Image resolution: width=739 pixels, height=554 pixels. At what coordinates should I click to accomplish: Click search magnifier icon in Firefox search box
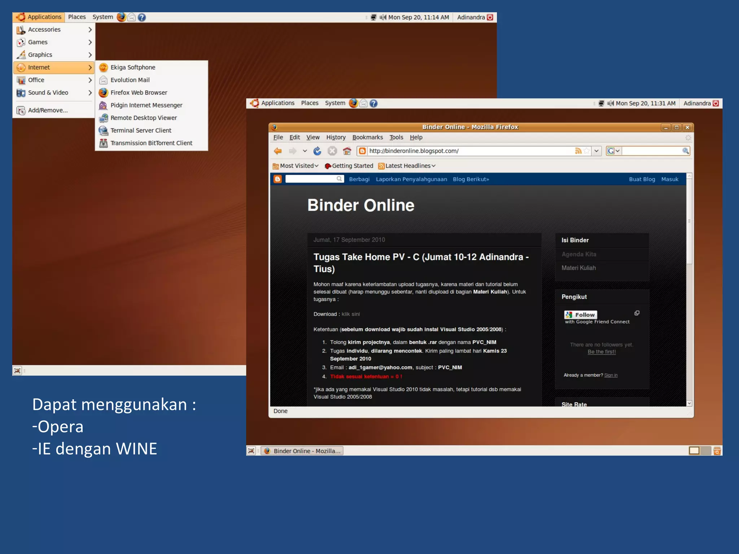(x=685, y=151)
